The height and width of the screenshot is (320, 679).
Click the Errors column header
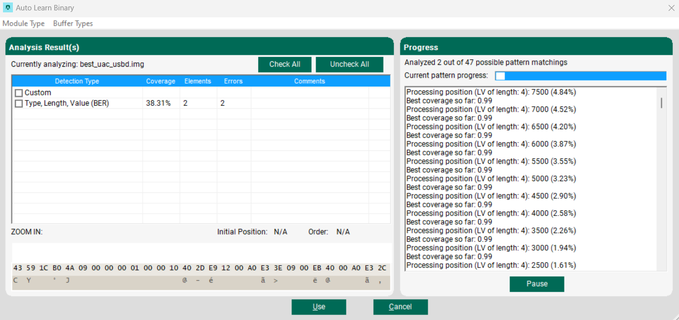click(x=233, y=81)
